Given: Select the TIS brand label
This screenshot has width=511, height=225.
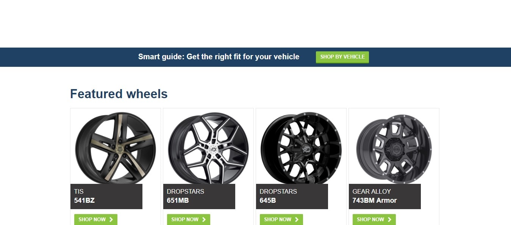Looking at the screenshot, I should point(79,191).
